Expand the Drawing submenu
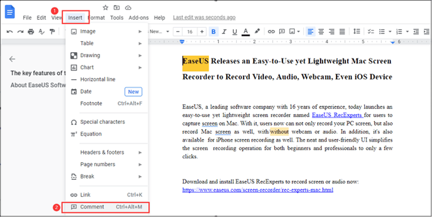Image resolution: width=432 pixels, height=217 pixels. (x=107, y=55)
